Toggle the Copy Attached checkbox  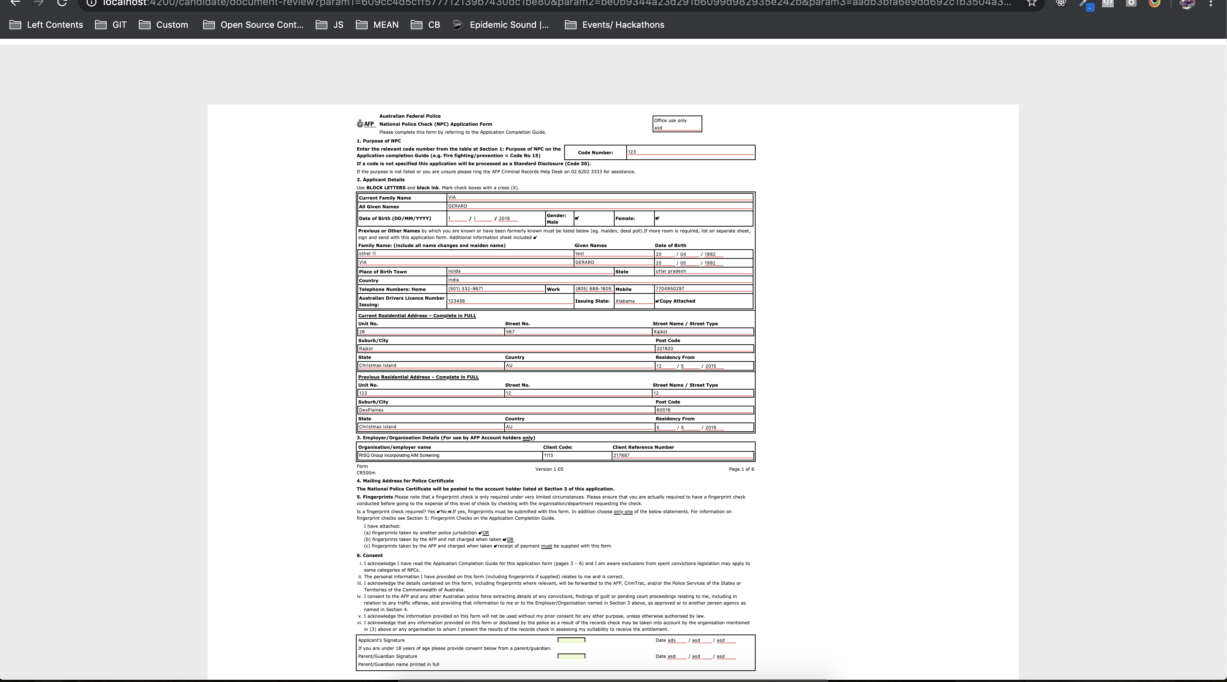[x=657, y=301]
